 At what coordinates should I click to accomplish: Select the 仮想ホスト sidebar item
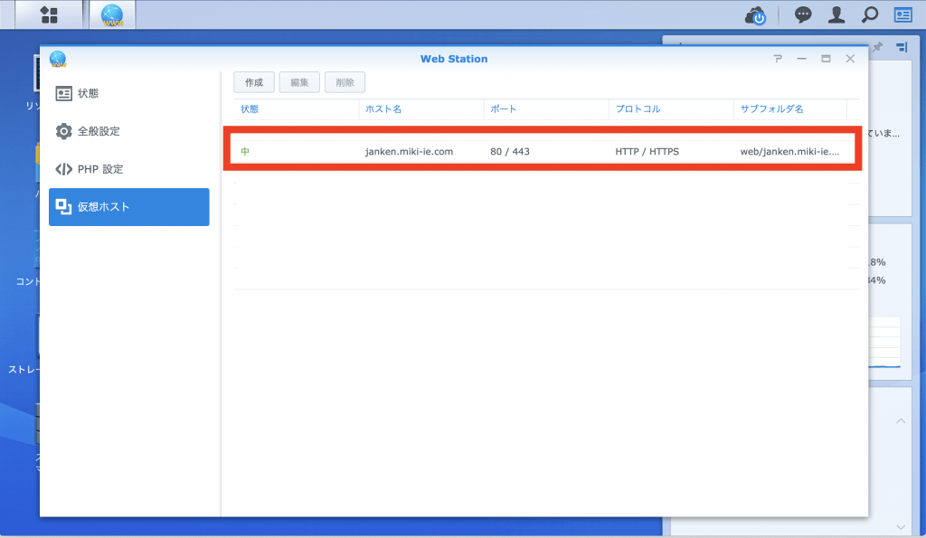click(x=128, y=207)
